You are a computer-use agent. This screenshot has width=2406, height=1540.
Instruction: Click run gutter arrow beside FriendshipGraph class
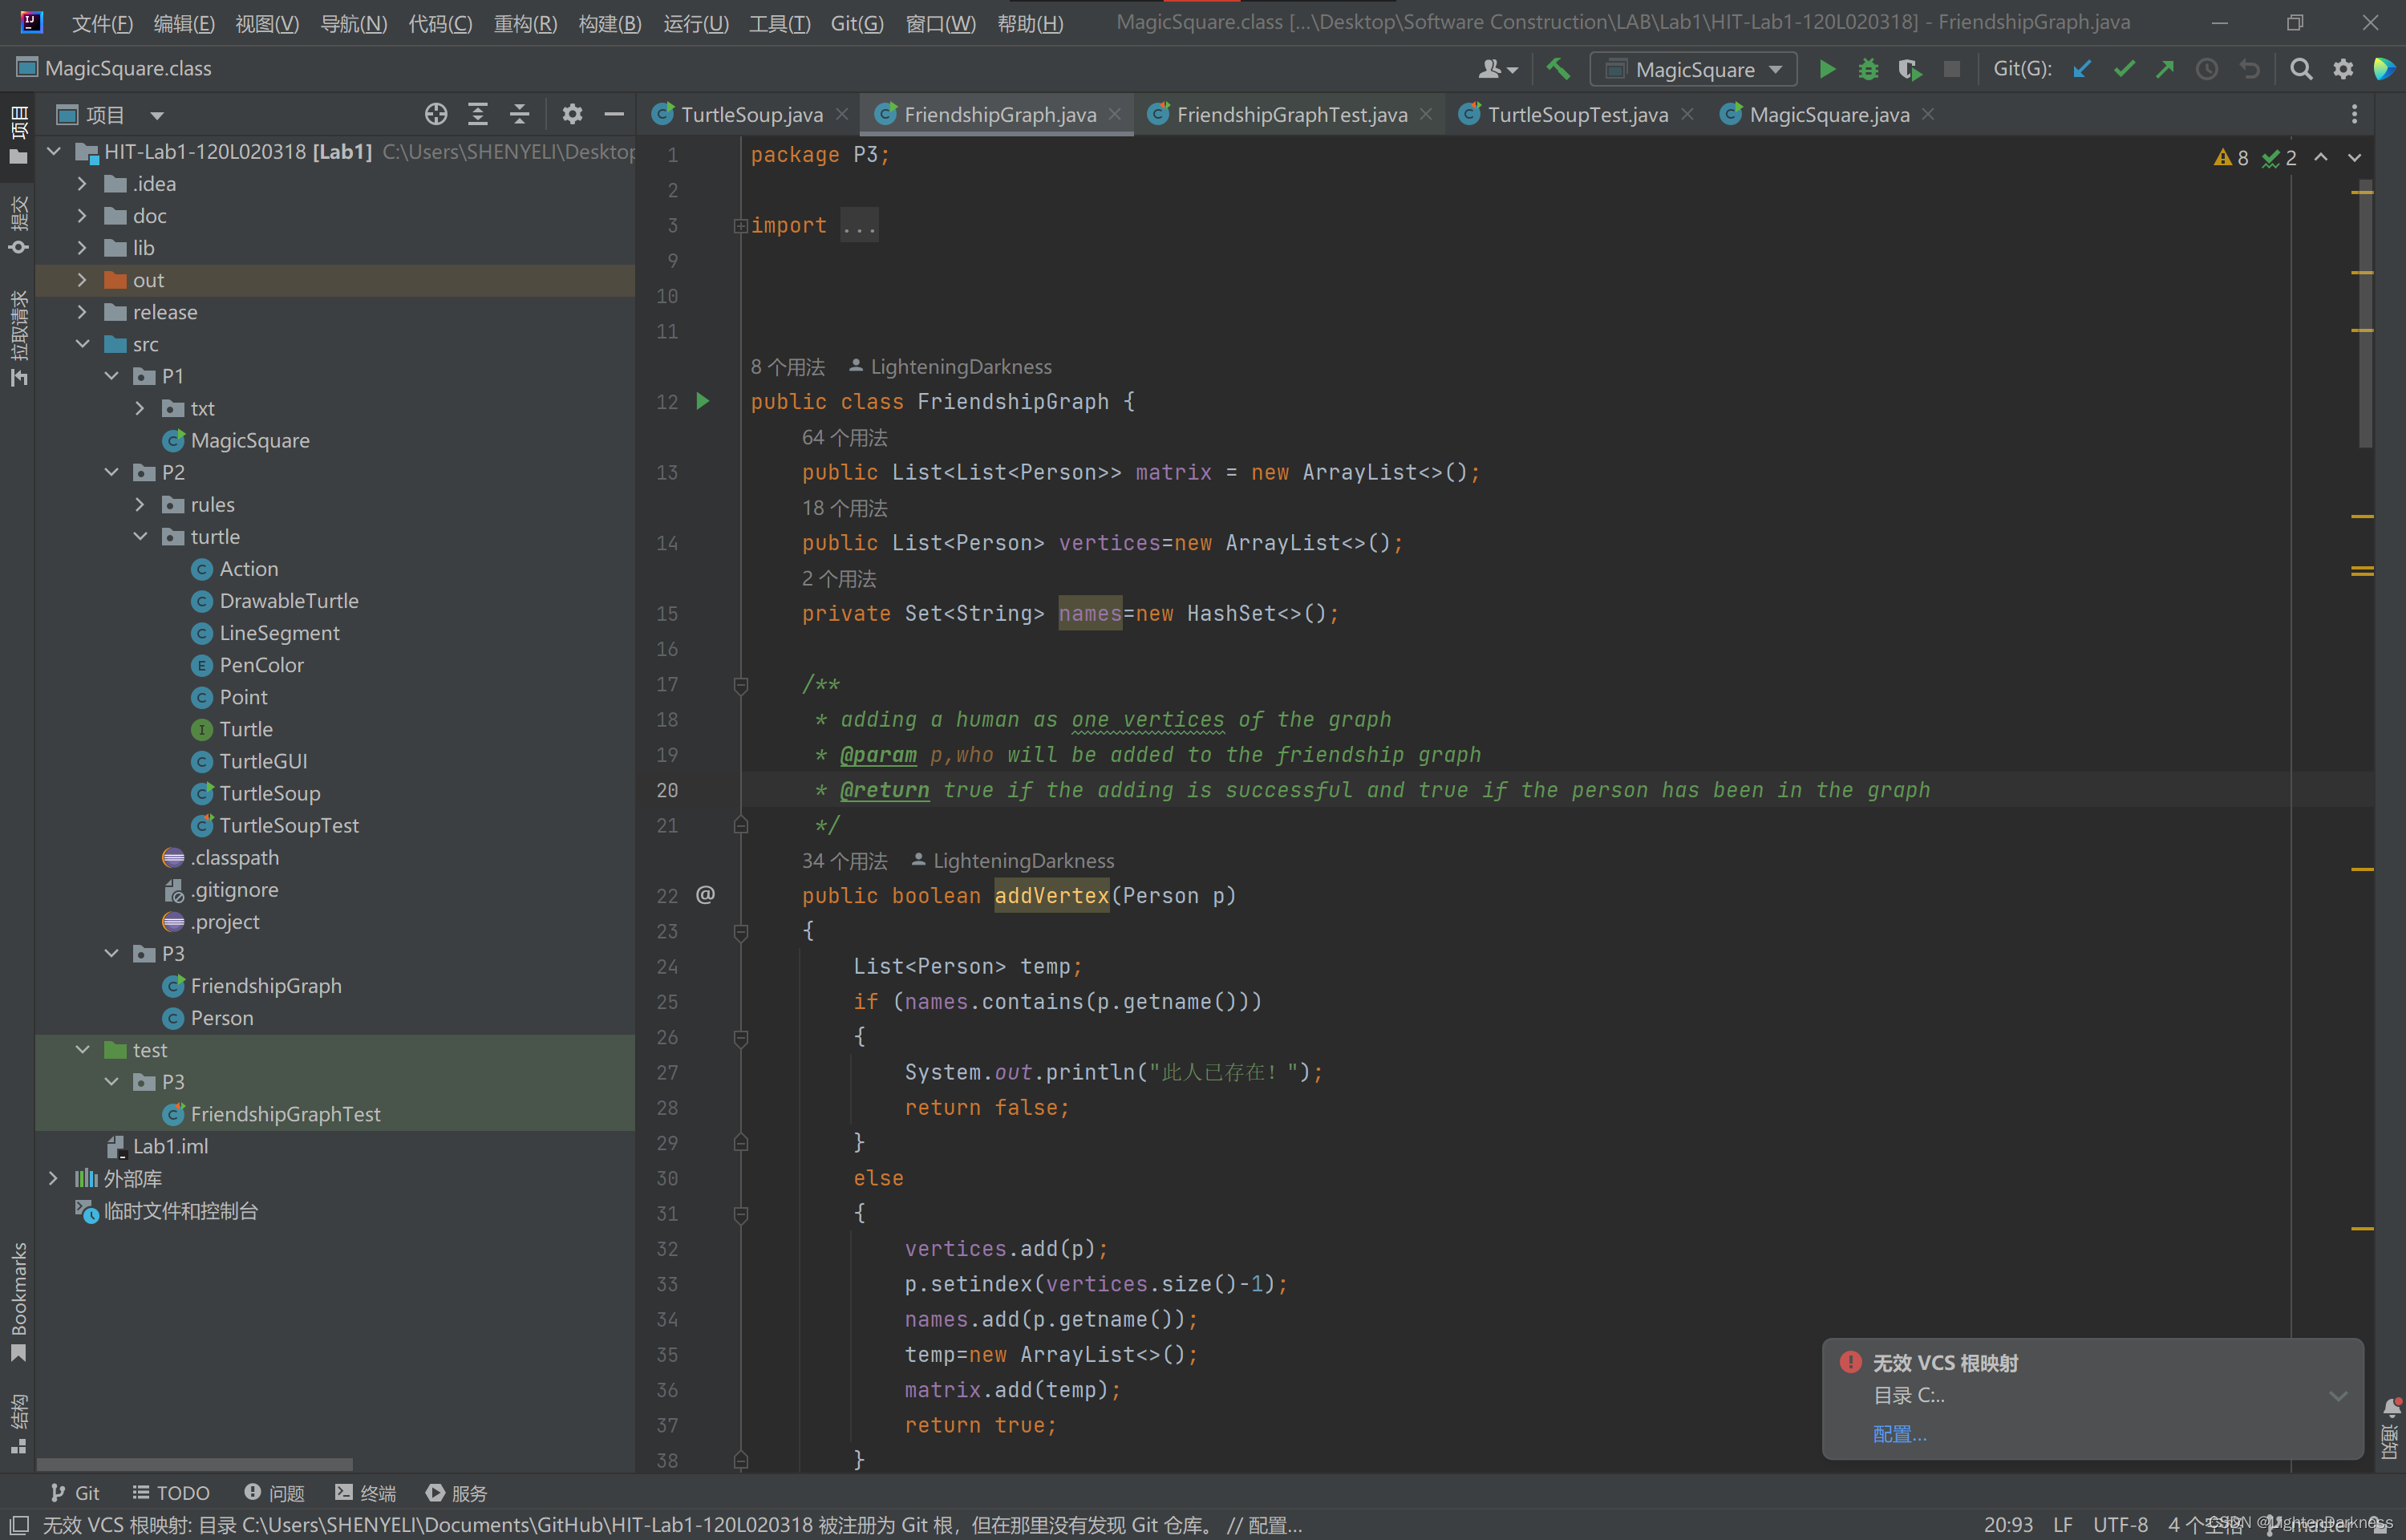point(703,401)
